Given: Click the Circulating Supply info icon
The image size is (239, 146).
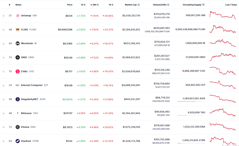Looking at the screenshot, I should point(203,5).
